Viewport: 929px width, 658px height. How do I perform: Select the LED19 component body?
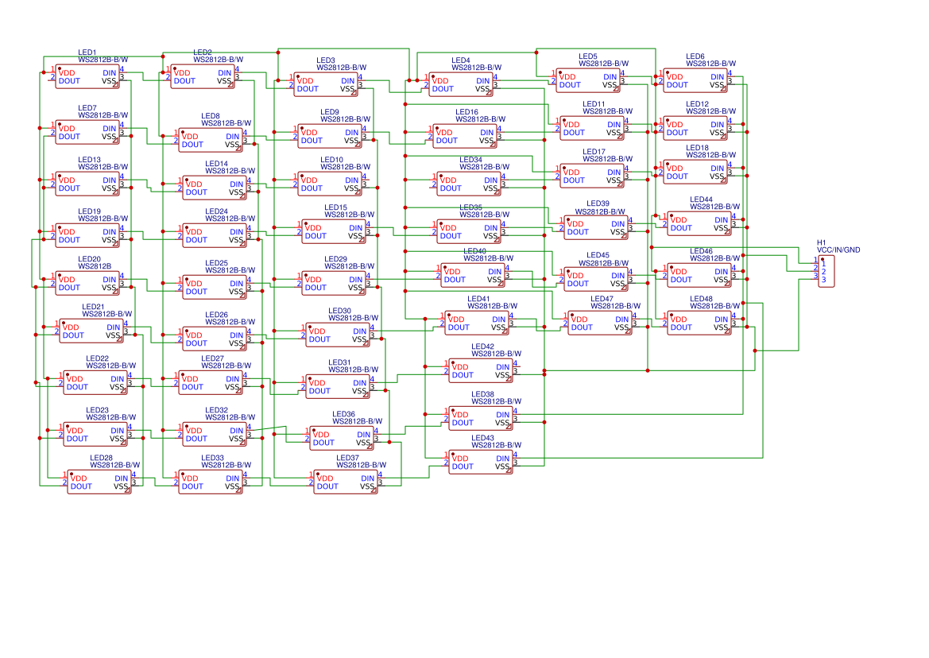(87, 236)
